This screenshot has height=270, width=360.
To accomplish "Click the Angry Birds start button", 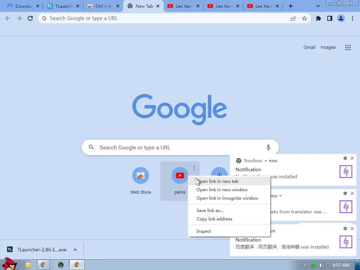I will (9, 264).
